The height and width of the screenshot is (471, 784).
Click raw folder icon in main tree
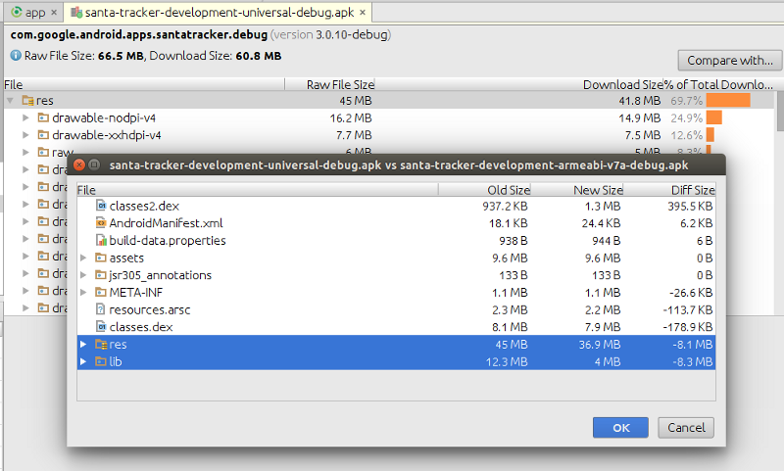click(43, 152)
